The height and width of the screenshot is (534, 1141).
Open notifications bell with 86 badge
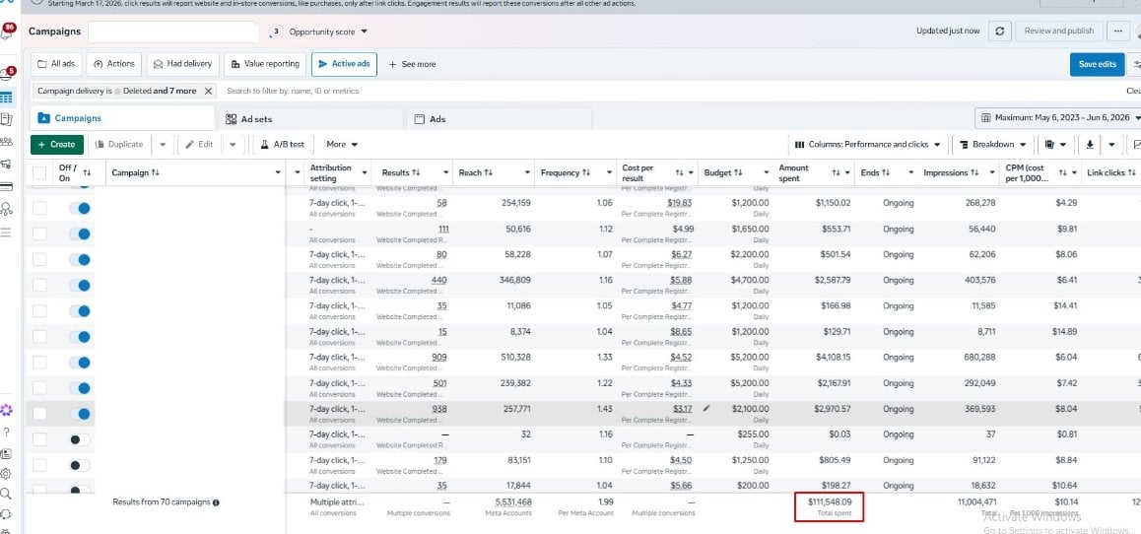coord(7,32)
